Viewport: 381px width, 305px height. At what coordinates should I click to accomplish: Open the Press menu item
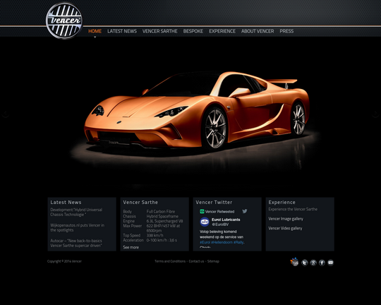(286, 31)
